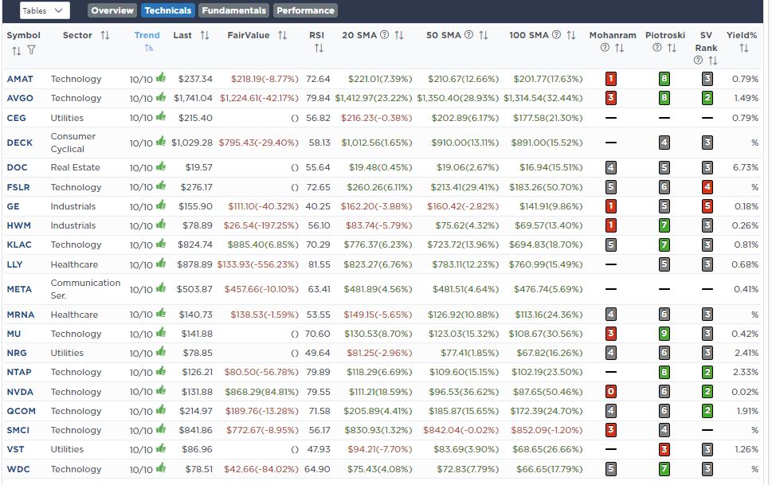Click the Trend column header
Viewport: 772px width, 485px height.
tap(147, 36)
